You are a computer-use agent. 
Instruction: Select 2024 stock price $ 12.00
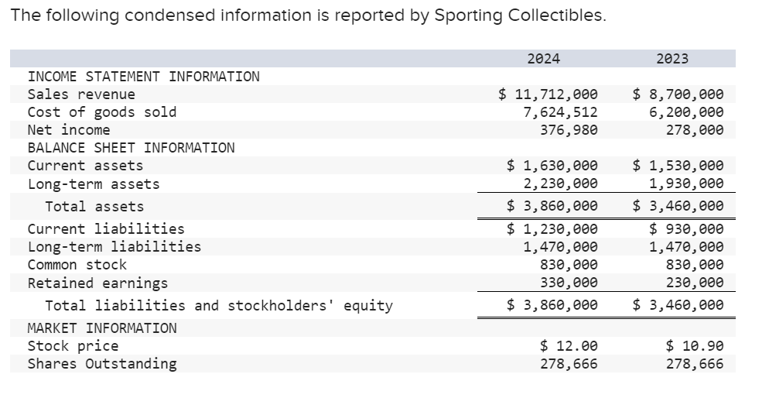click(x=569, y=346)
